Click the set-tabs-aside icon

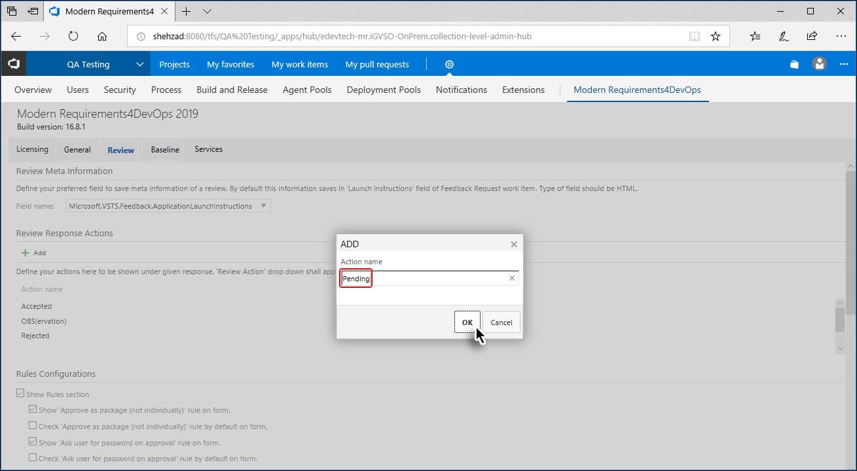pos(33,11)
